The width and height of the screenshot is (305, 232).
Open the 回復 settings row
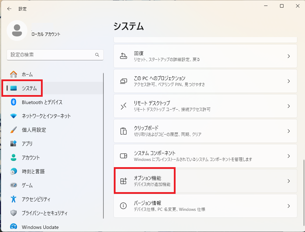(x=205, y=56)
